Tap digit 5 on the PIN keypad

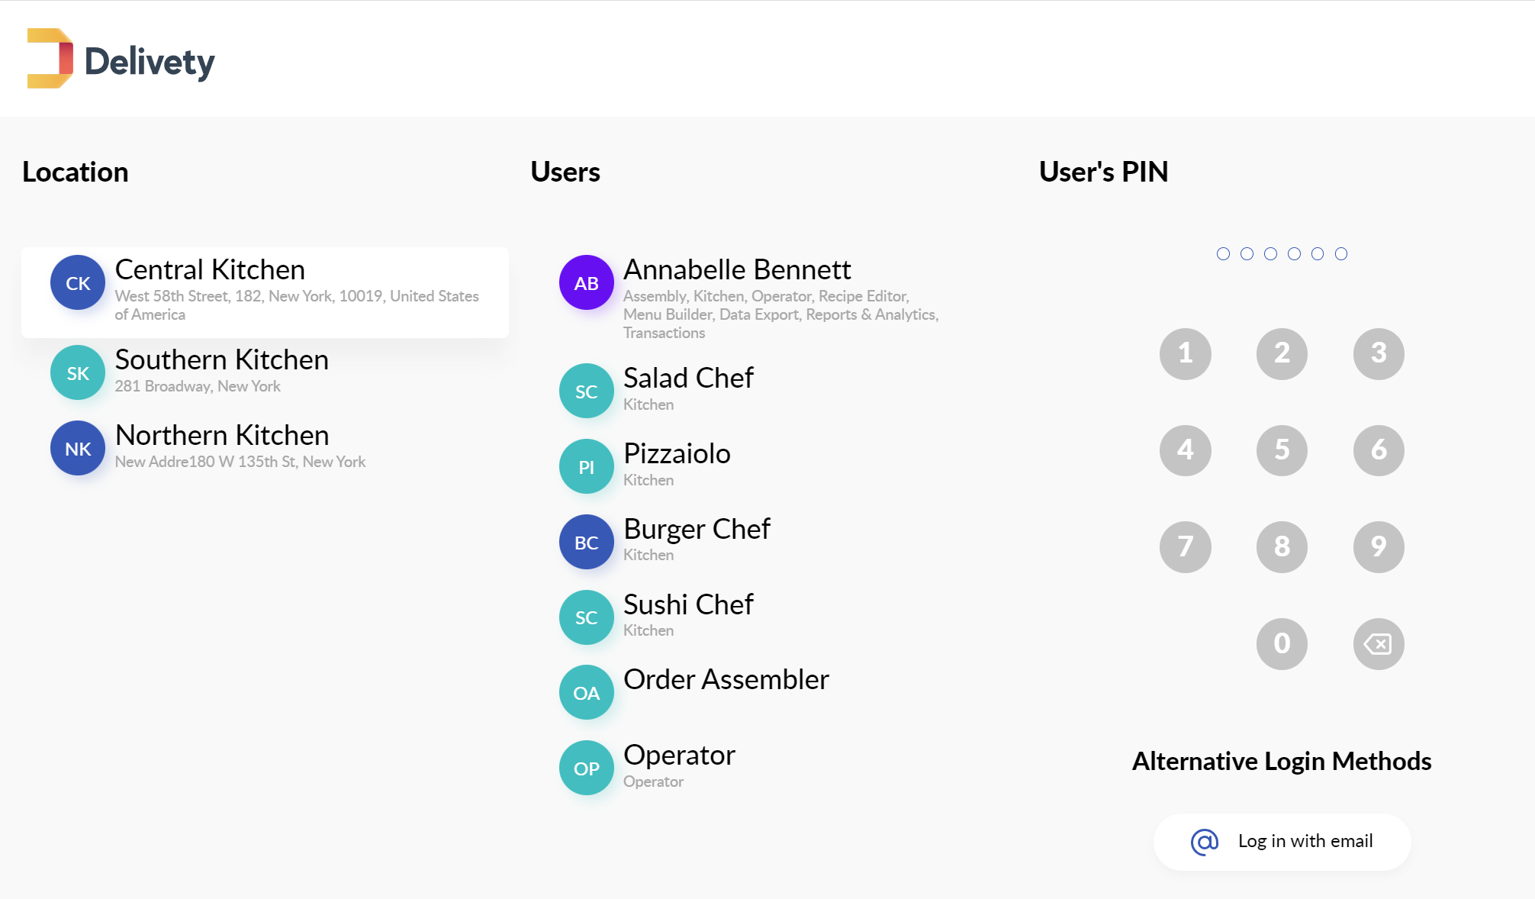[x=1282, y=450]
